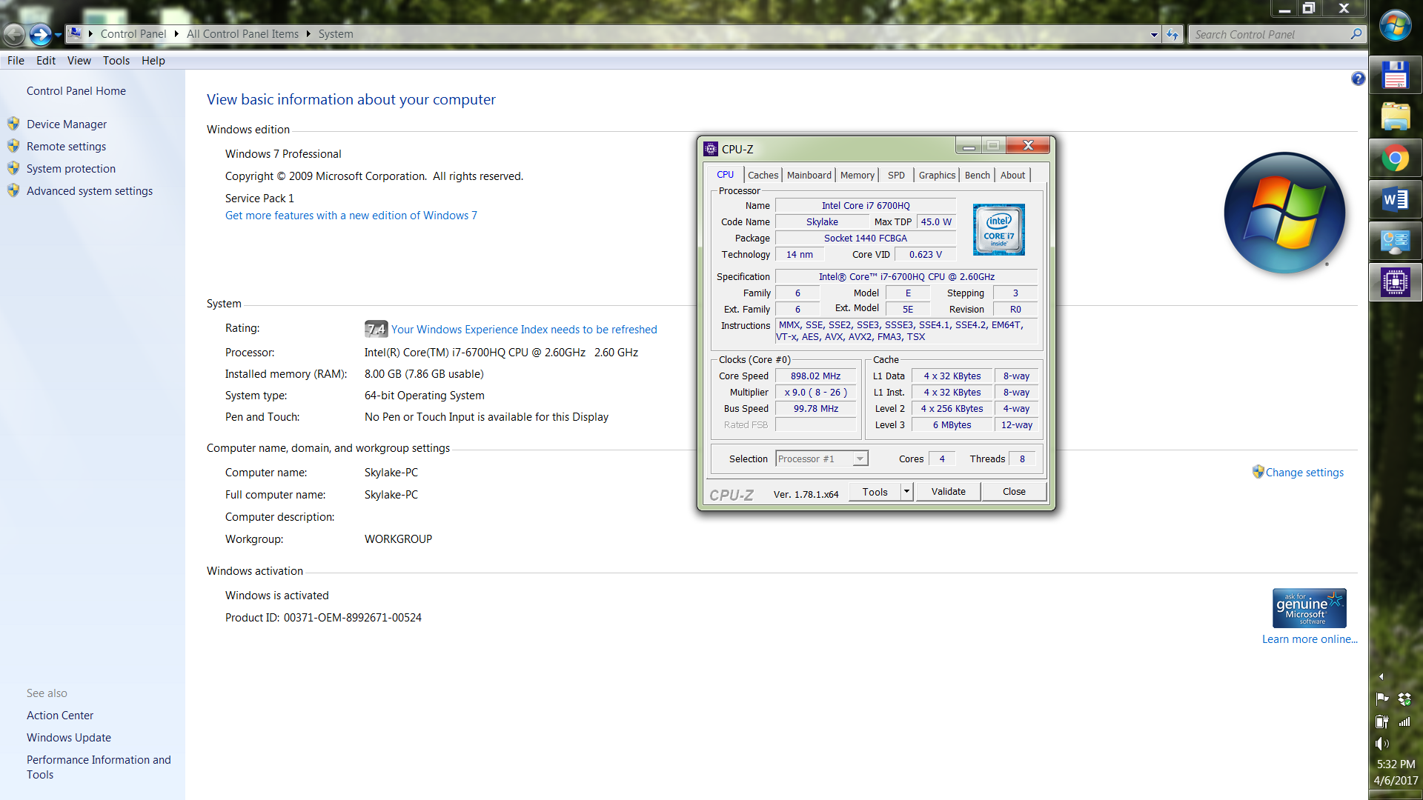Open the Edit menu
Viewport: 1423px width, 800px height.
(46, 61)
